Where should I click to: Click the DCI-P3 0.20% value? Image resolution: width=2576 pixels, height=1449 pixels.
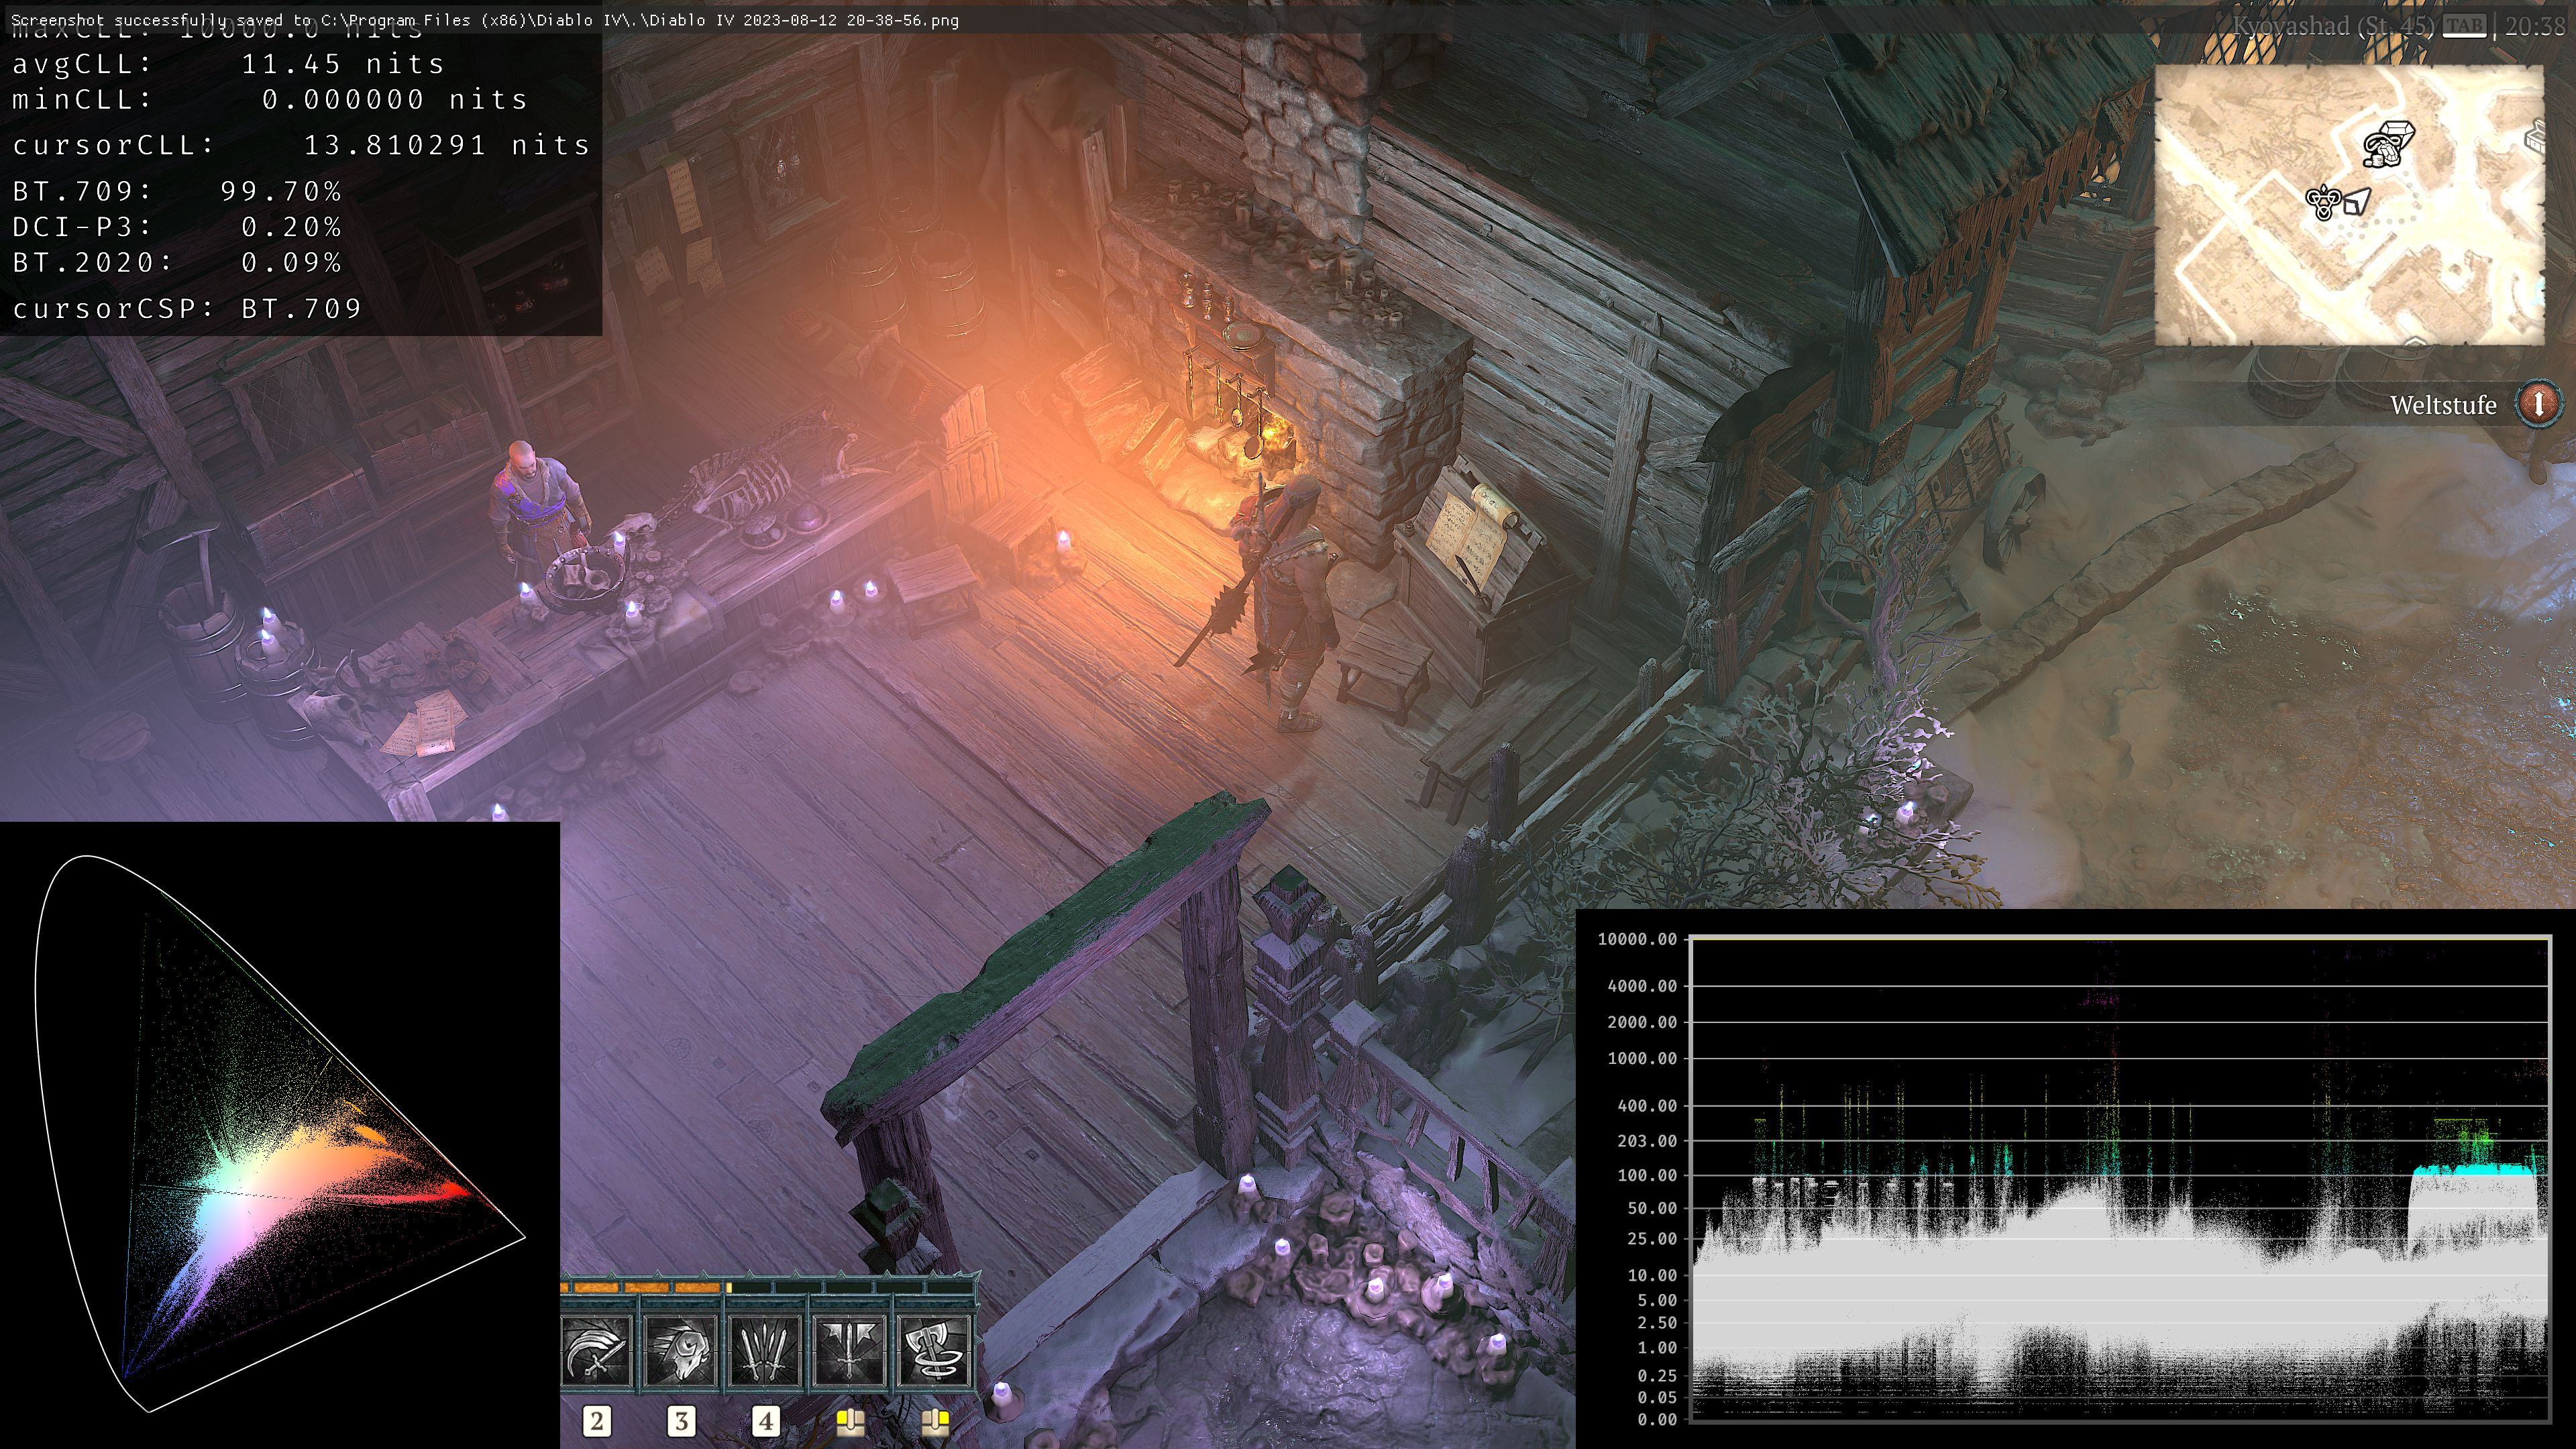pos(291,227)
